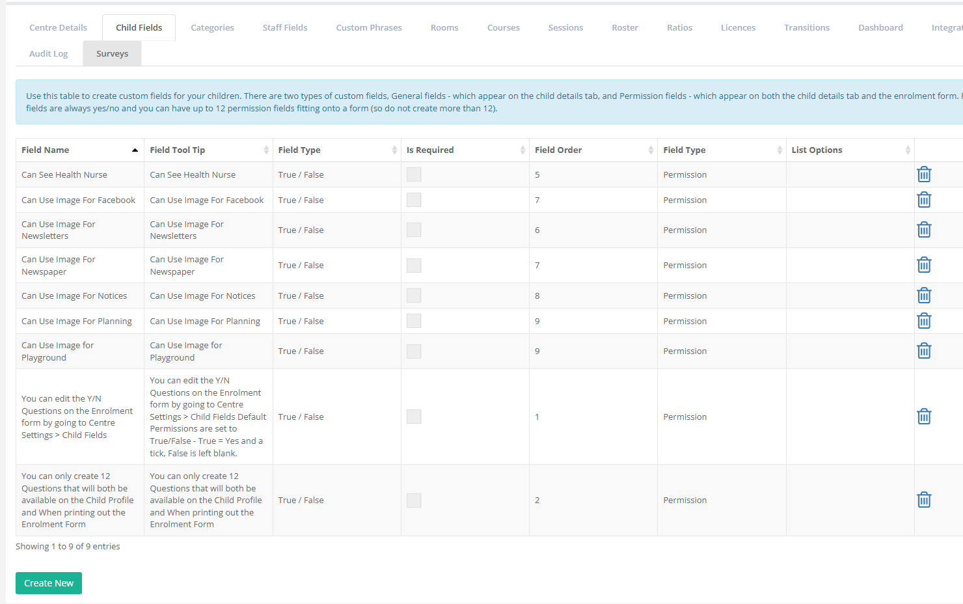The image size is (963, 604).
Task: Go to the Custom Phrases tab
Action: tap(369, 27)
